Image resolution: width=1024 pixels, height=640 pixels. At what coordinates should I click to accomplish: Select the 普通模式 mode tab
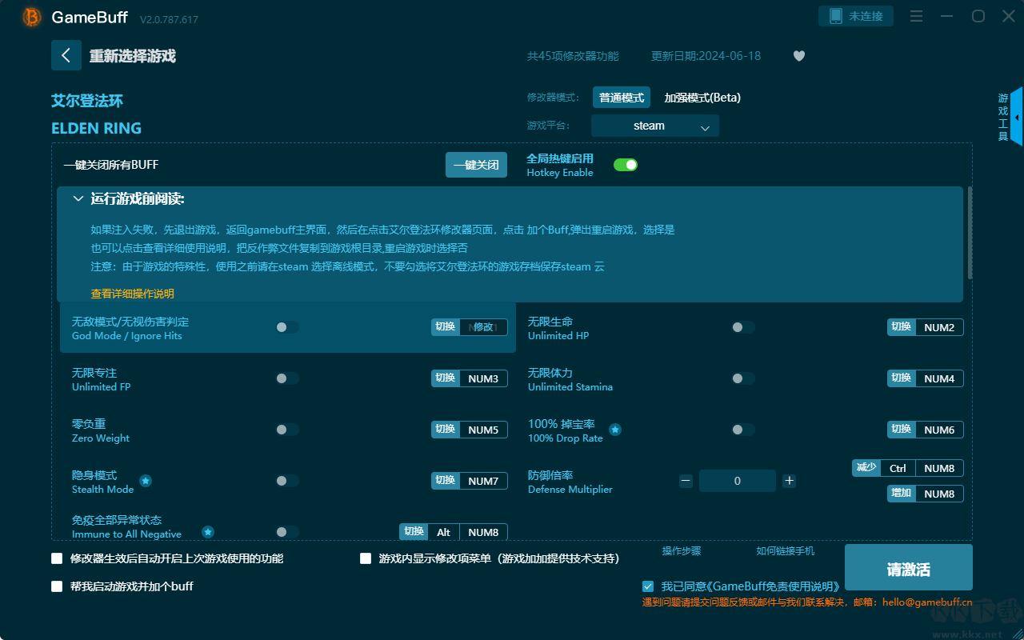622,98
